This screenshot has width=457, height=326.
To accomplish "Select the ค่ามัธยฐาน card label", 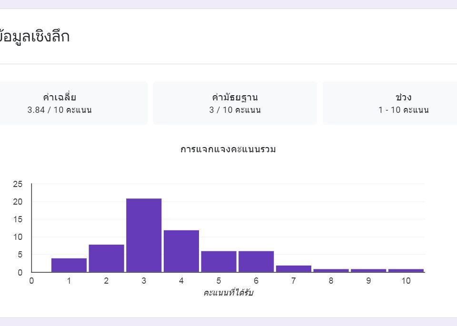I will (235, 97).
